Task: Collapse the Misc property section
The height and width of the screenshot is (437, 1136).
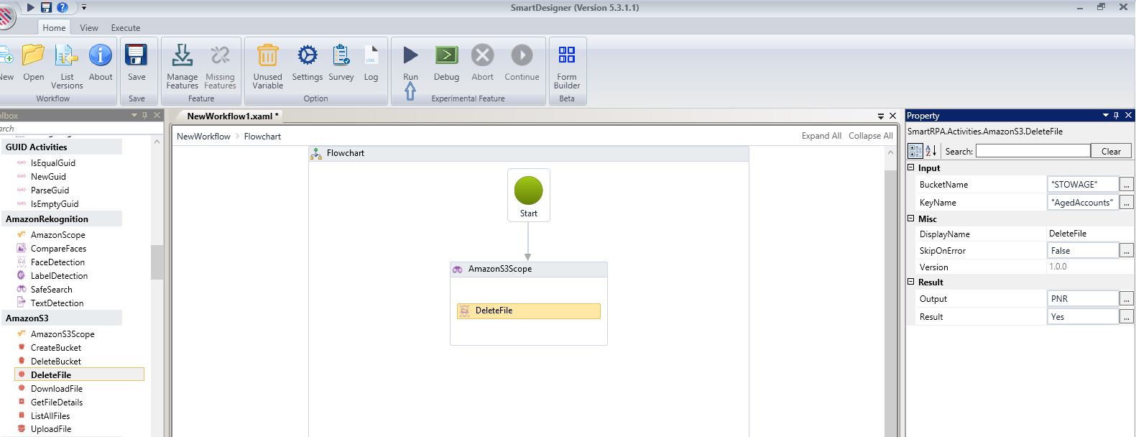Action: (x=911, y=218)
